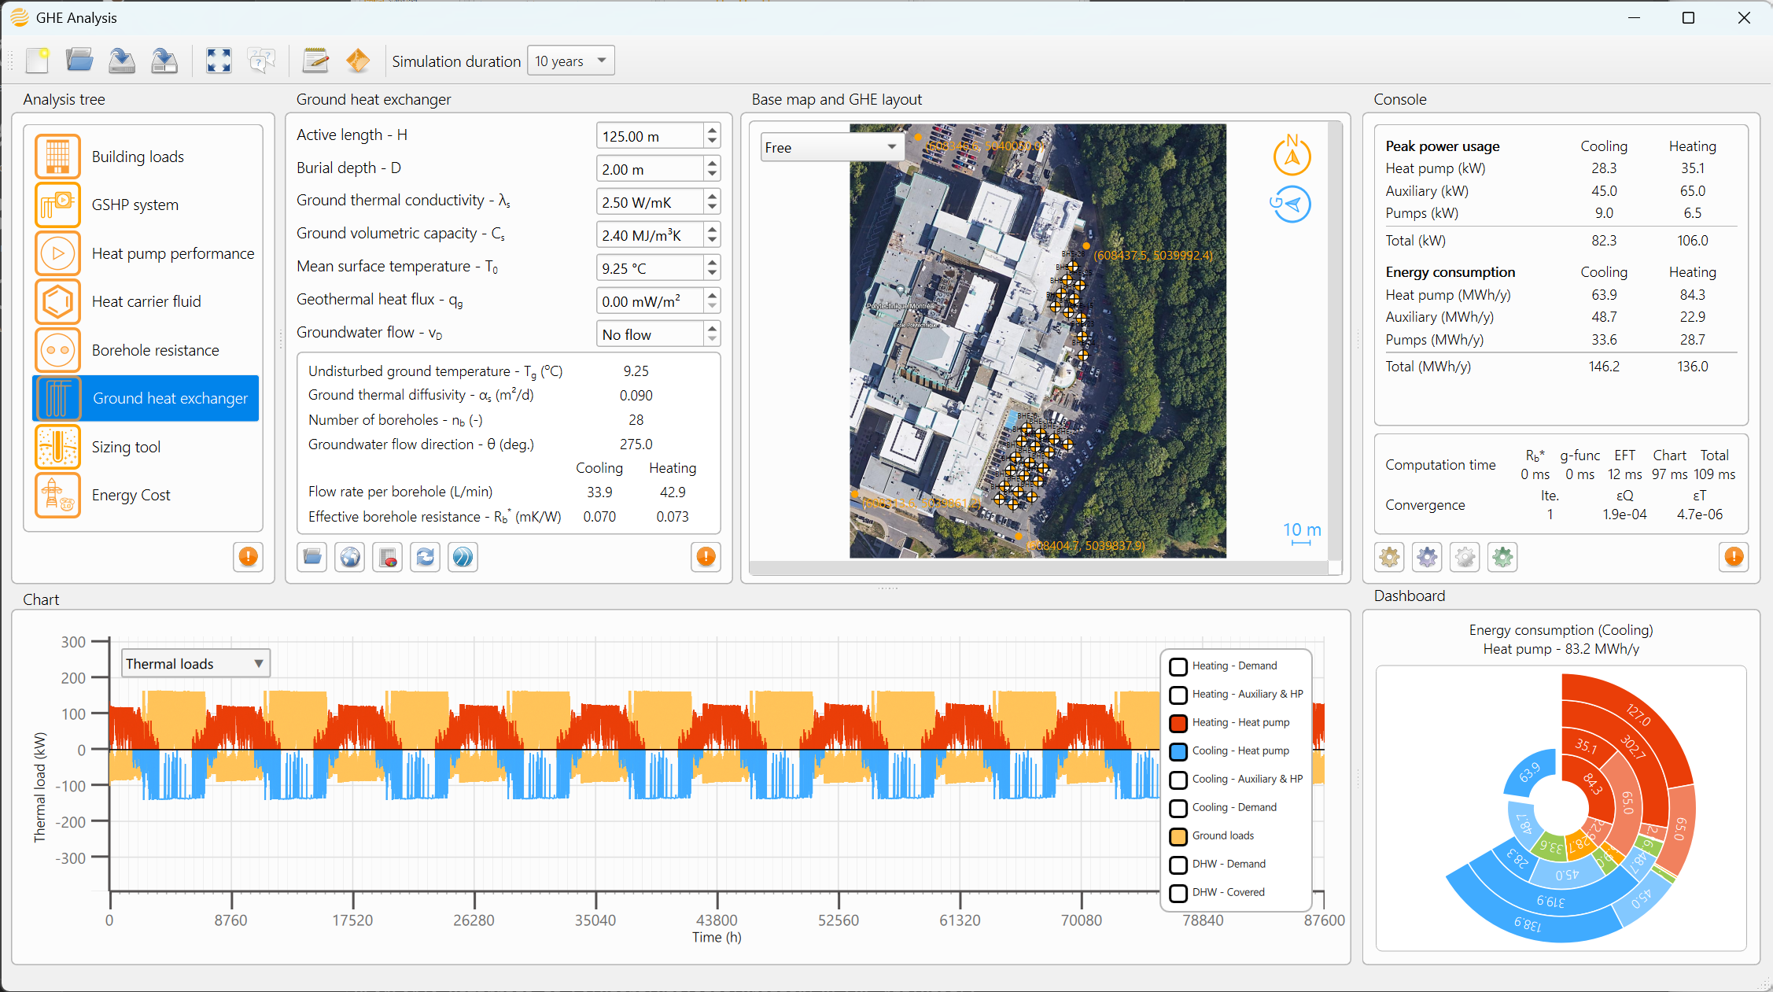Click the fullscreen arrows toolbar icon
The image size is (1773, 992).
click(x=219, y=61)
